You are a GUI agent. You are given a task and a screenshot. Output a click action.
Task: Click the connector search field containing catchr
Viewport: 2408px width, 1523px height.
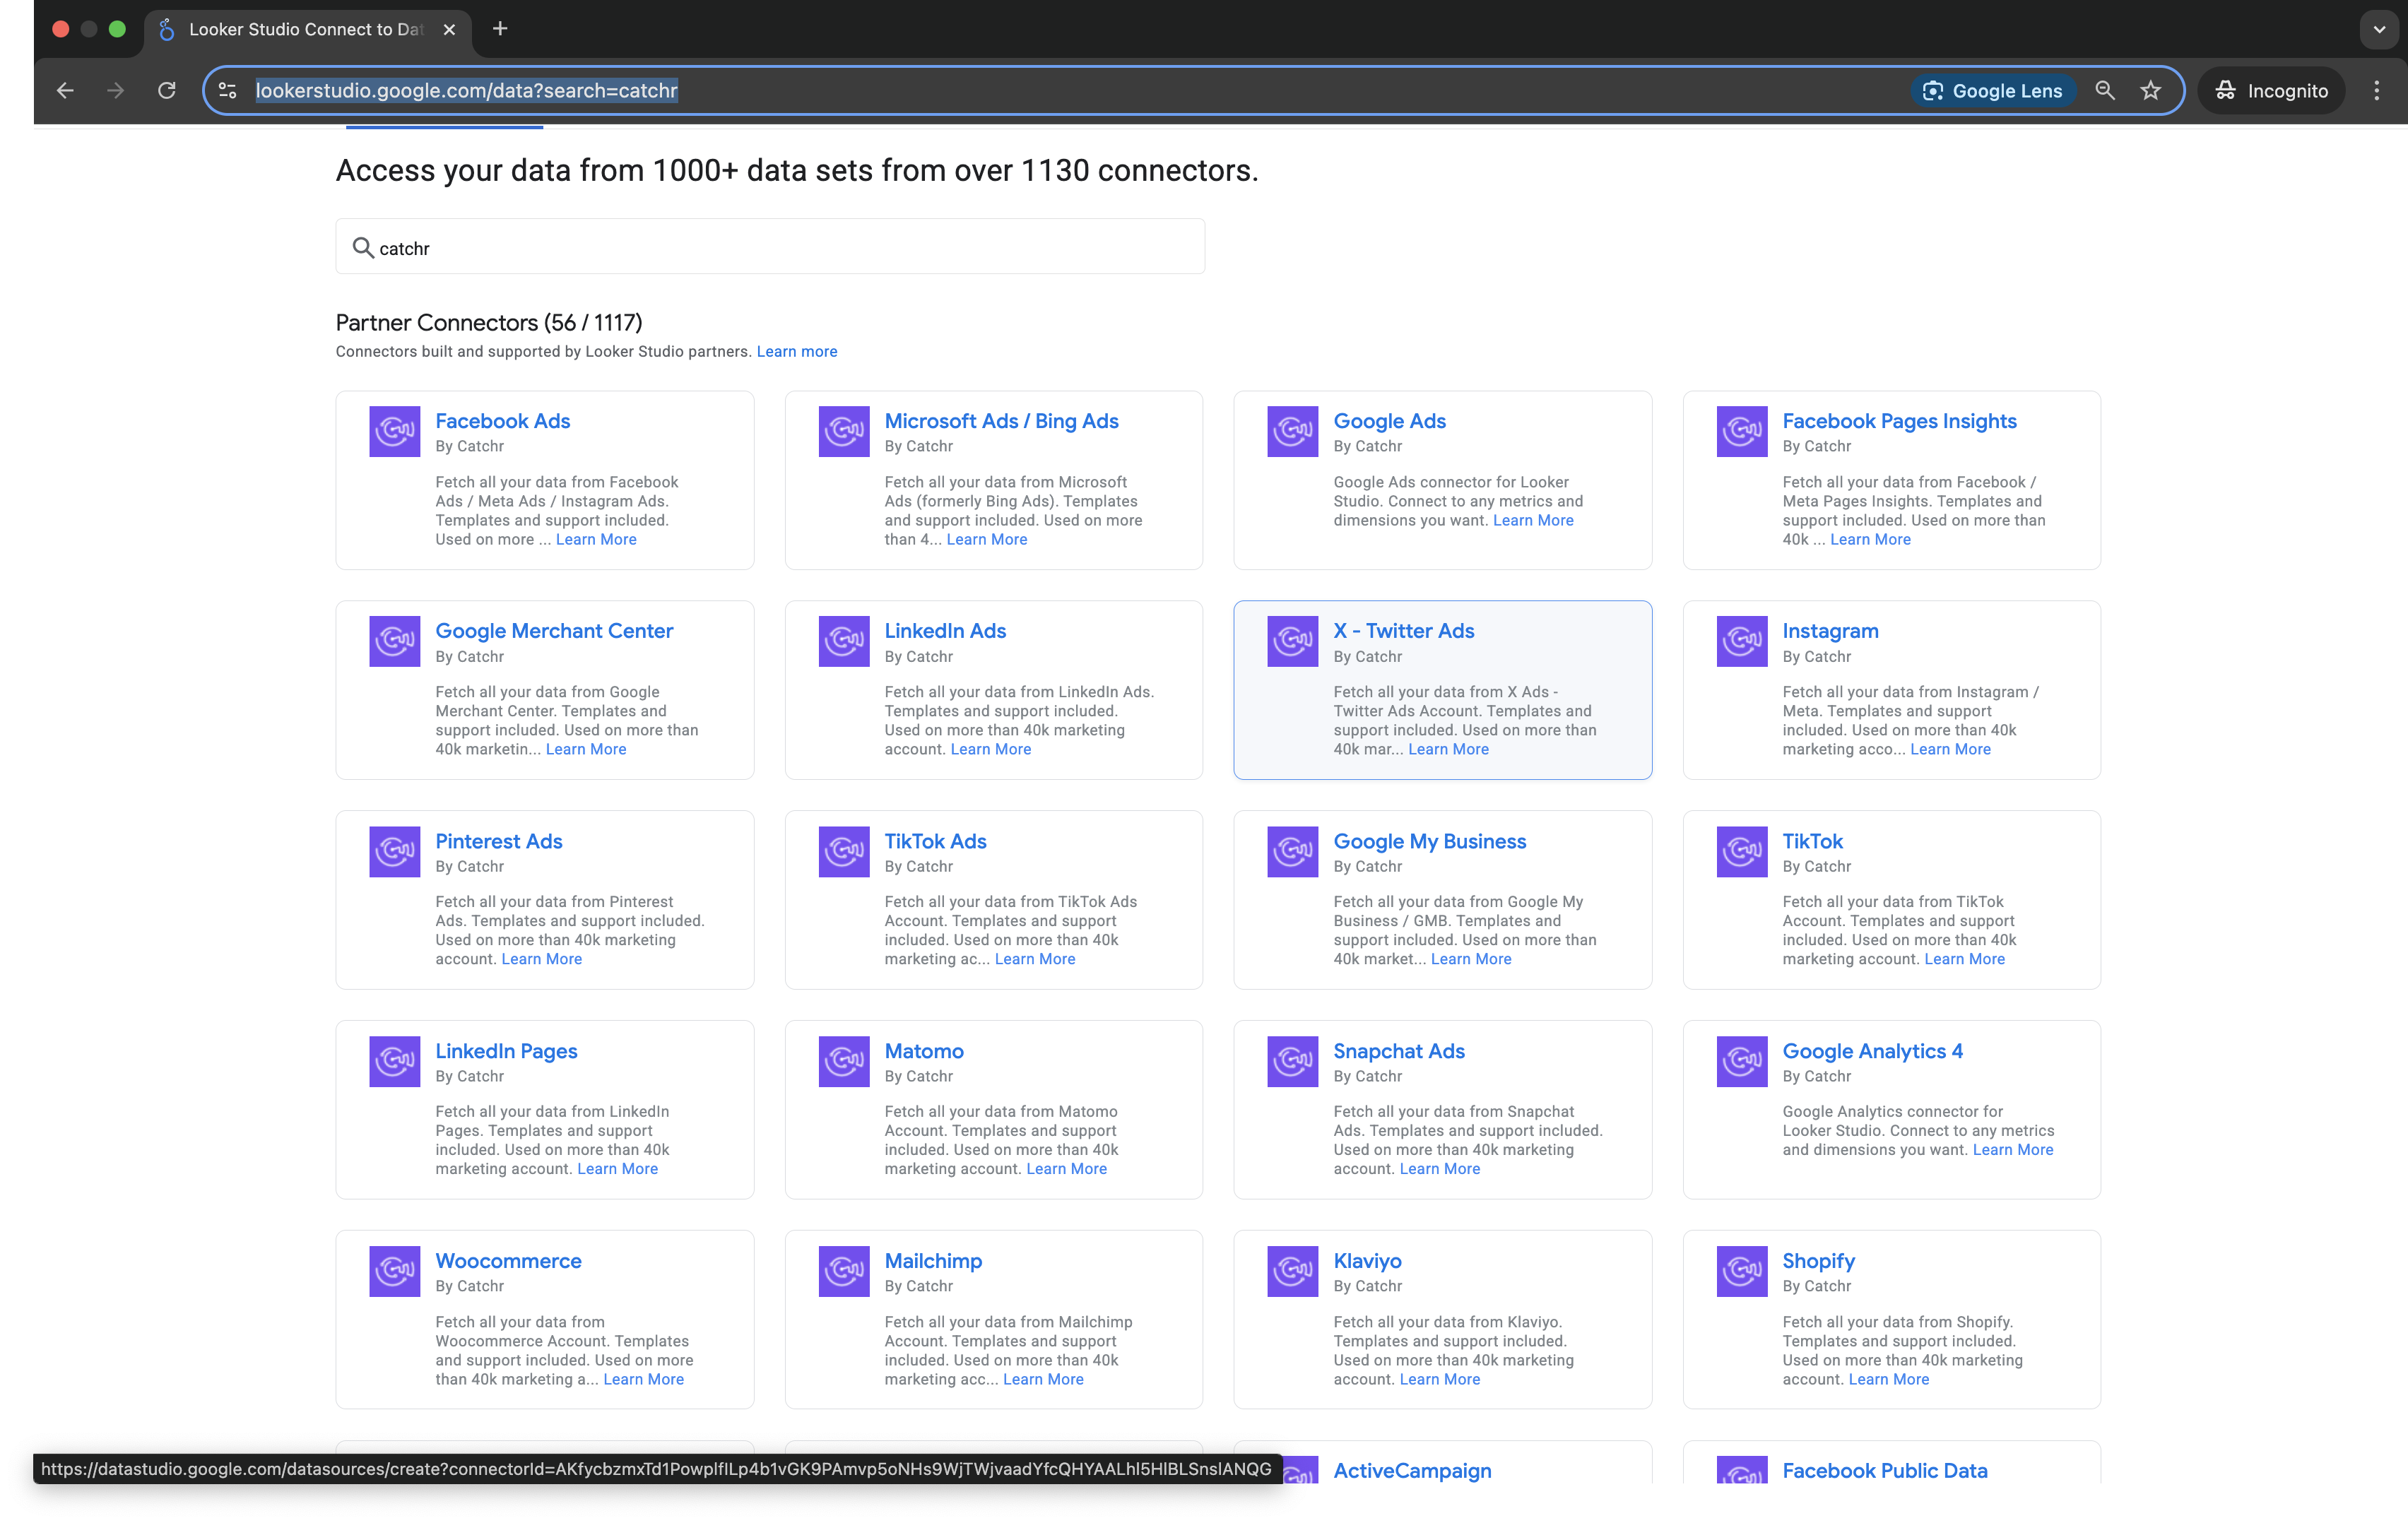pos(770,246)
